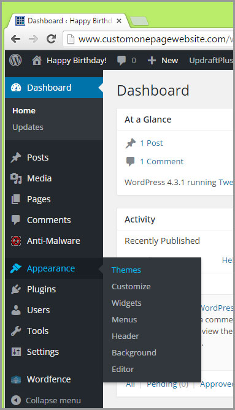The image size is (235, 410).
Task: Open Customize from Appearance submenu
Action: (131, 287)
